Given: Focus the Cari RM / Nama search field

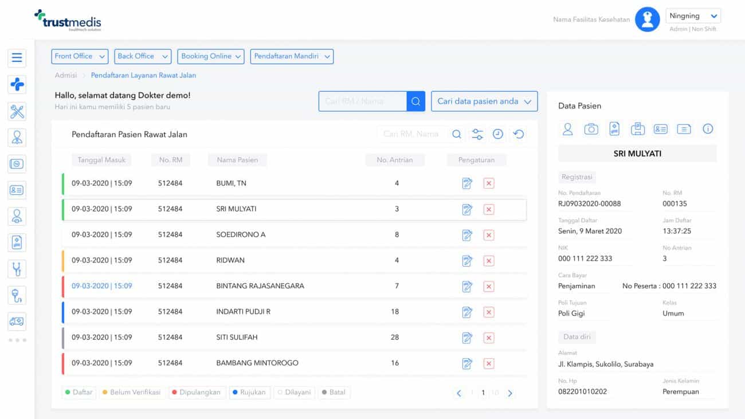Looking at the screenshot, I should (x=363, y=101).
